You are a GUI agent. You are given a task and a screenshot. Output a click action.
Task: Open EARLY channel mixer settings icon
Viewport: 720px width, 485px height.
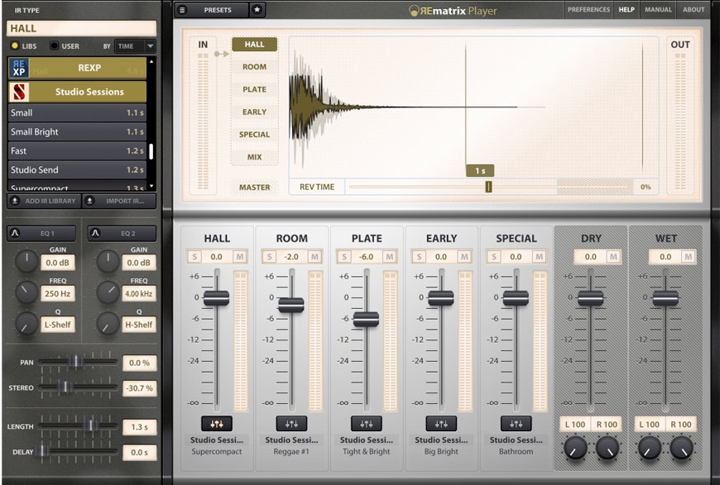coord(441,424)
